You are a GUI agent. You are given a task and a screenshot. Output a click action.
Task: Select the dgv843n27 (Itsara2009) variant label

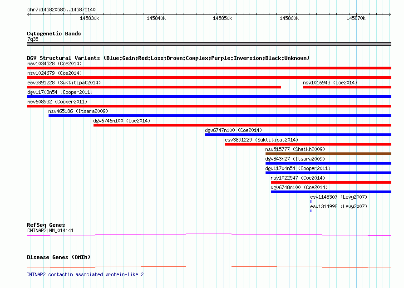[x=295, y=159]
